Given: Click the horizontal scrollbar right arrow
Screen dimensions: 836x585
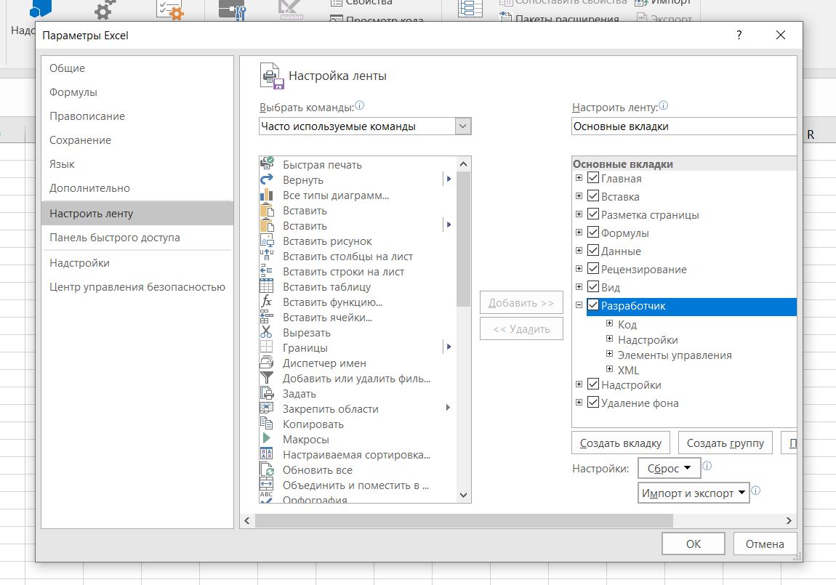Looking at the screenshot, I should click(x=789, y=520).
